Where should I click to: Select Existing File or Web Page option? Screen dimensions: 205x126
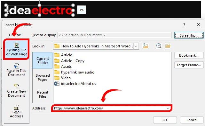click(x=17, y=49)
